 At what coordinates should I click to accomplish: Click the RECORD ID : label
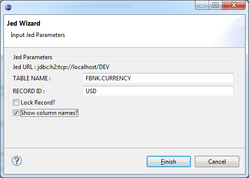(29, 91)
